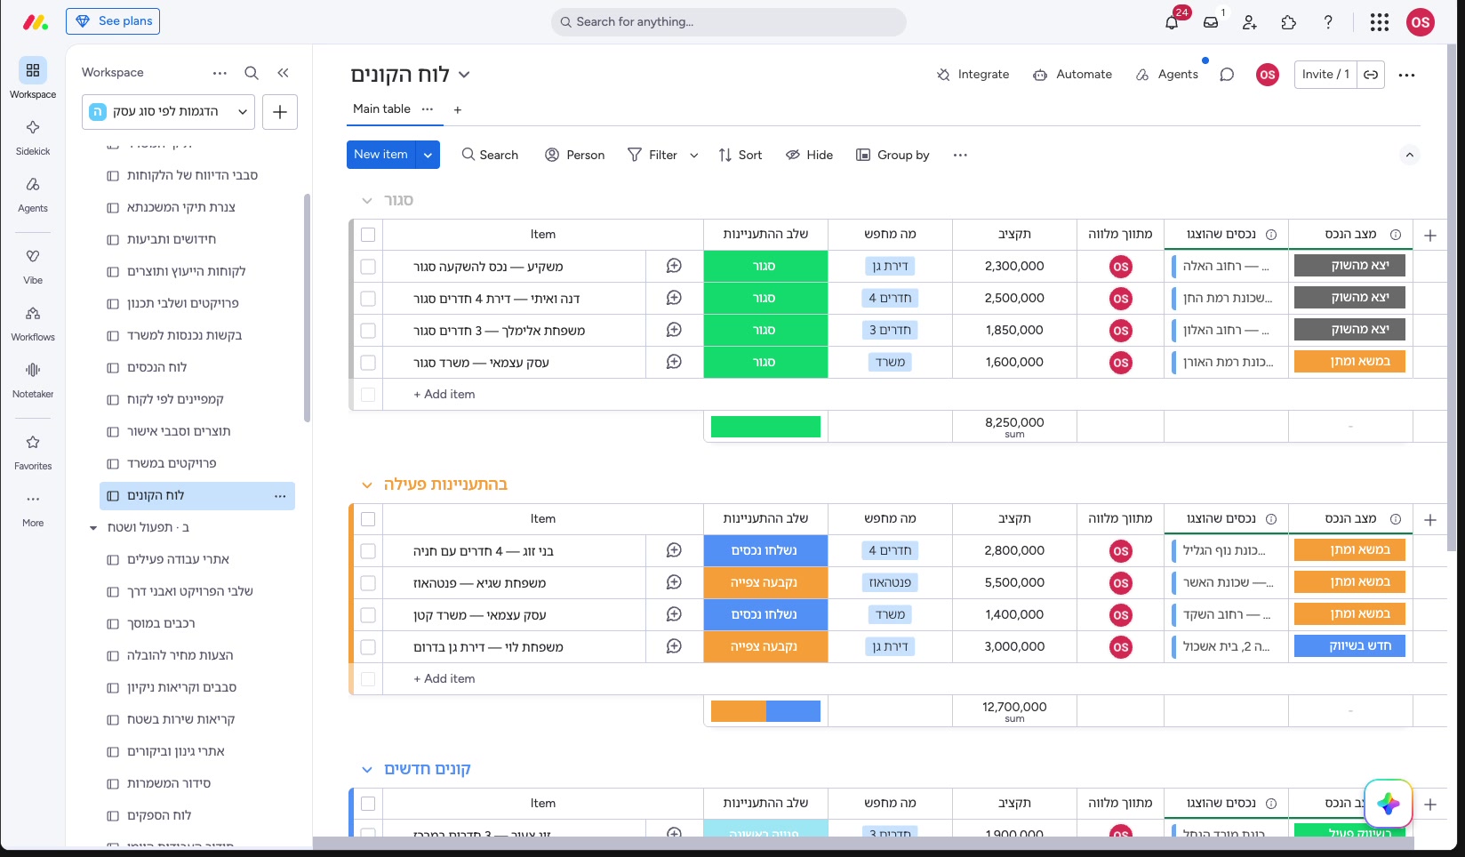
Task: Copy board share link icon
Action: (x=1371, y=75)
